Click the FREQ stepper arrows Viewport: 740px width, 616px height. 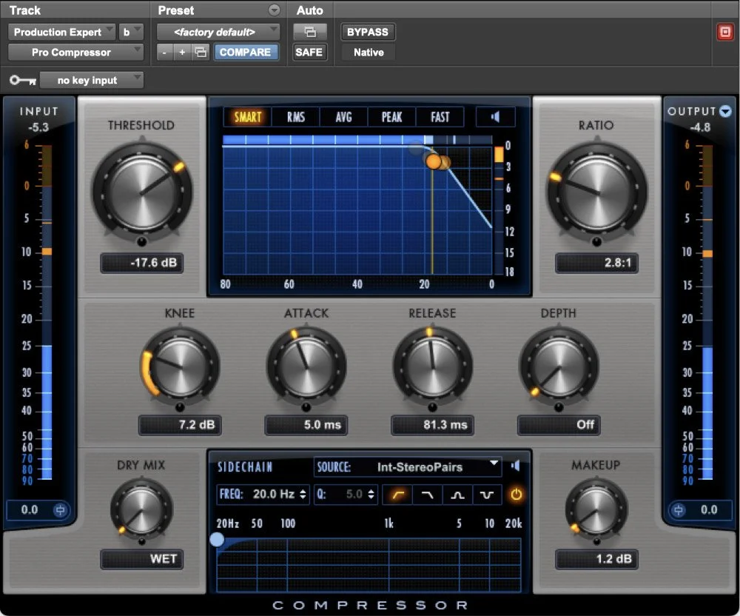click(x=303, y=495)
